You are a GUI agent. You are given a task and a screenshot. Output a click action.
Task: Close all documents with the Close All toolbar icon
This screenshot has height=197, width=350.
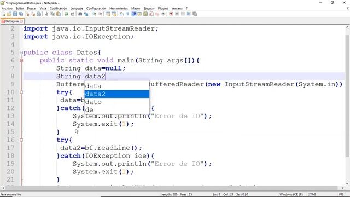33,14
